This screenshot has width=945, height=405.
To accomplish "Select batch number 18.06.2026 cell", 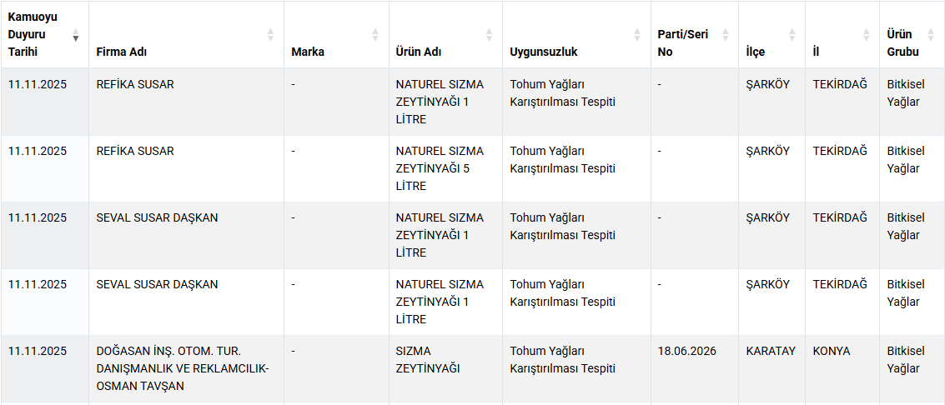I will click(686, 351).
